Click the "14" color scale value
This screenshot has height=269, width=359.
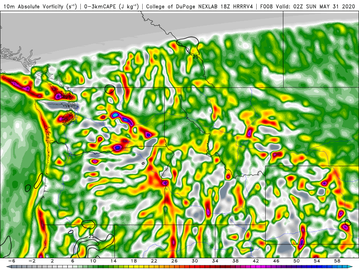pyautogui.click(x=114, y=261)
